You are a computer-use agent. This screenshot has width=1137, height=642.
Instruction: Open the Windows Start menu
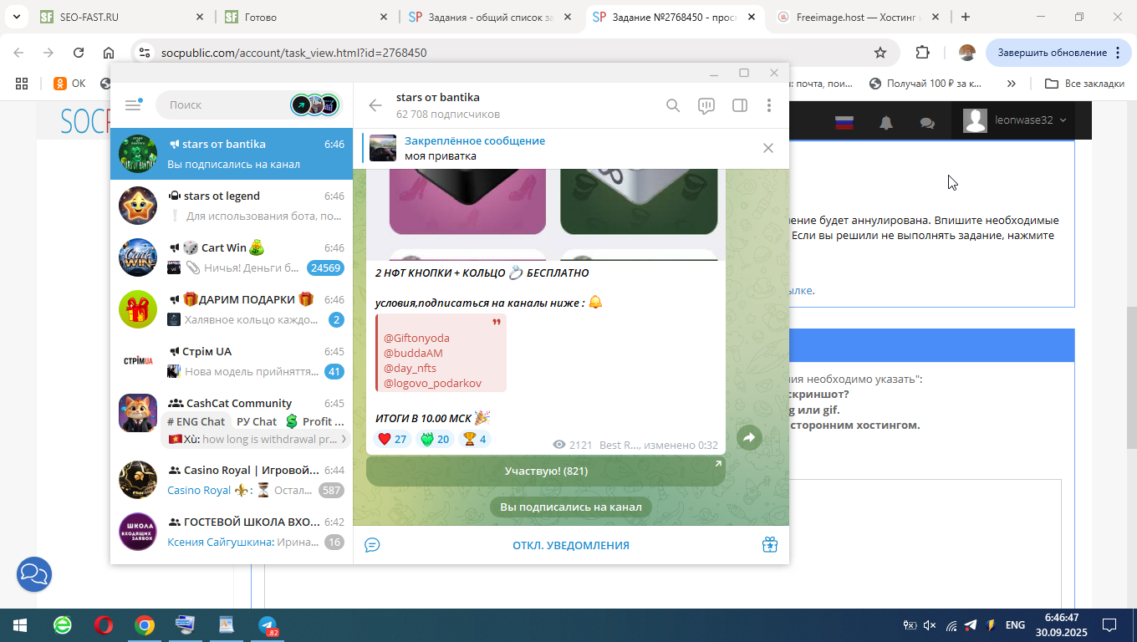(20, 624)
